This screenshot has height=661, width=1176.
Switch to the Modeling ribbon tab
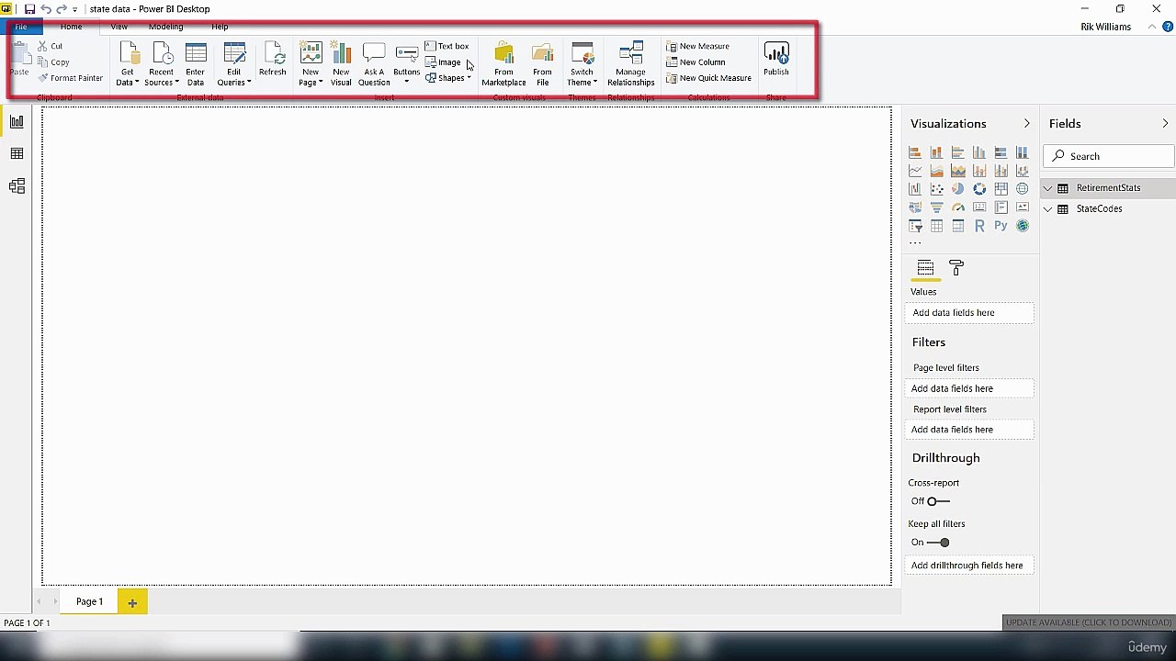click(x=166, y=27)
